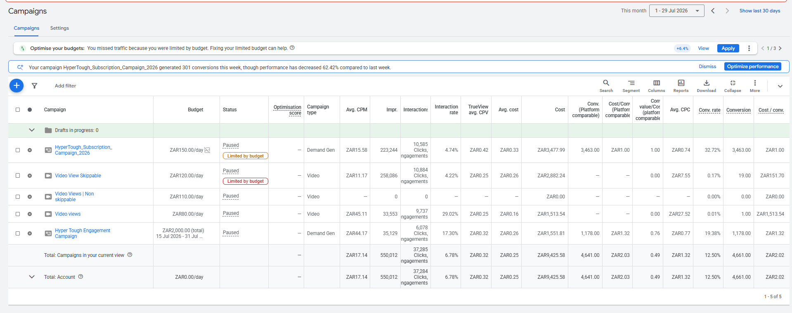Open the filter funnel icon

pos(35,86)
